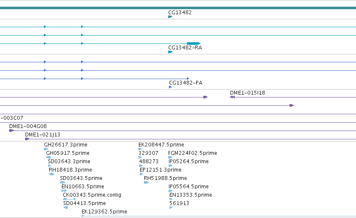Click the RH51988.5prime arrow glyph
Image resolution: width=356 pixels, height=218 pixels.
[146, 182]
